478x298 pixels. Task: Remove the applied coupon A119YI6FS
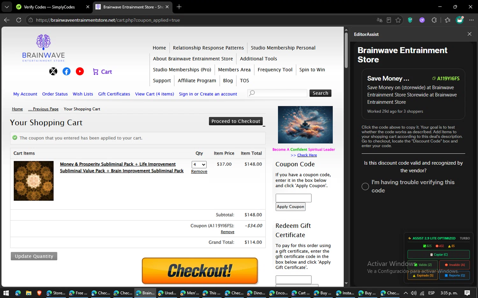pos(228,232)
